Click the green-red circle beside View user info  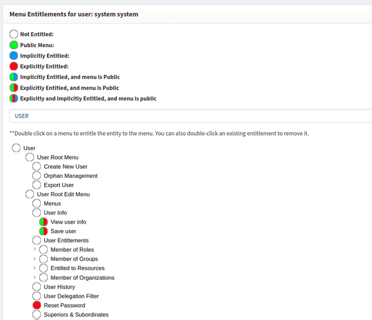click(x=43, y=222)
